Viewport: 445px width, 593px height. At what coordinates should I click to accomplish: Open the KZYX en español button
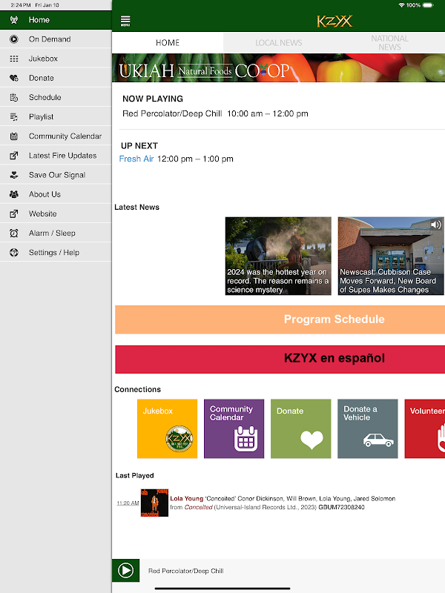point(280,360)
